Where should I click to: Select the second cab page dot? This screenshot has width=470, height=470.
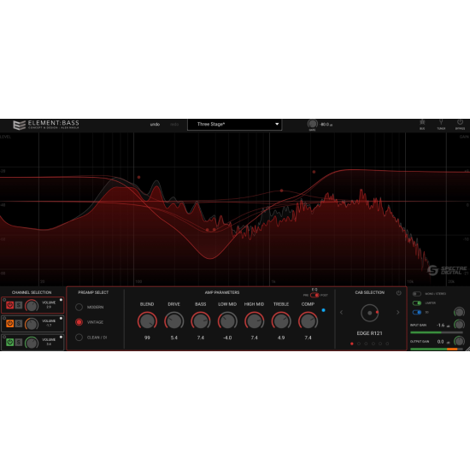click(x=359, y=344)
